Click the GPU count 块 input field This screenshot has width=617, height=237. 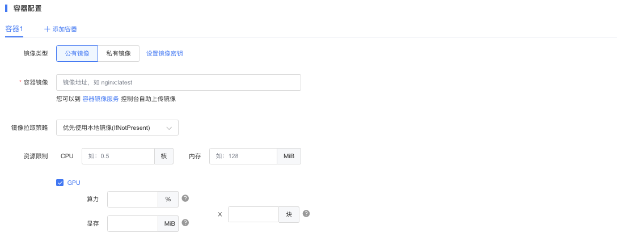(x=253, y=214)
